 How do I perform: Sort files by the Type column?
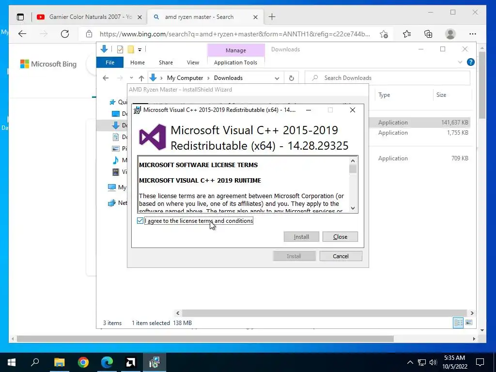[x=404, y=95]
